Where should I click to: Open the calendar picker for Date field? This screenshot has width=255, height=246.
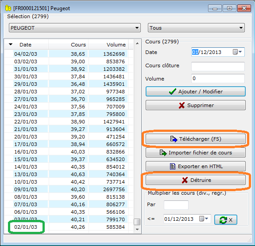pyautogui.click(x=237, y=52)
